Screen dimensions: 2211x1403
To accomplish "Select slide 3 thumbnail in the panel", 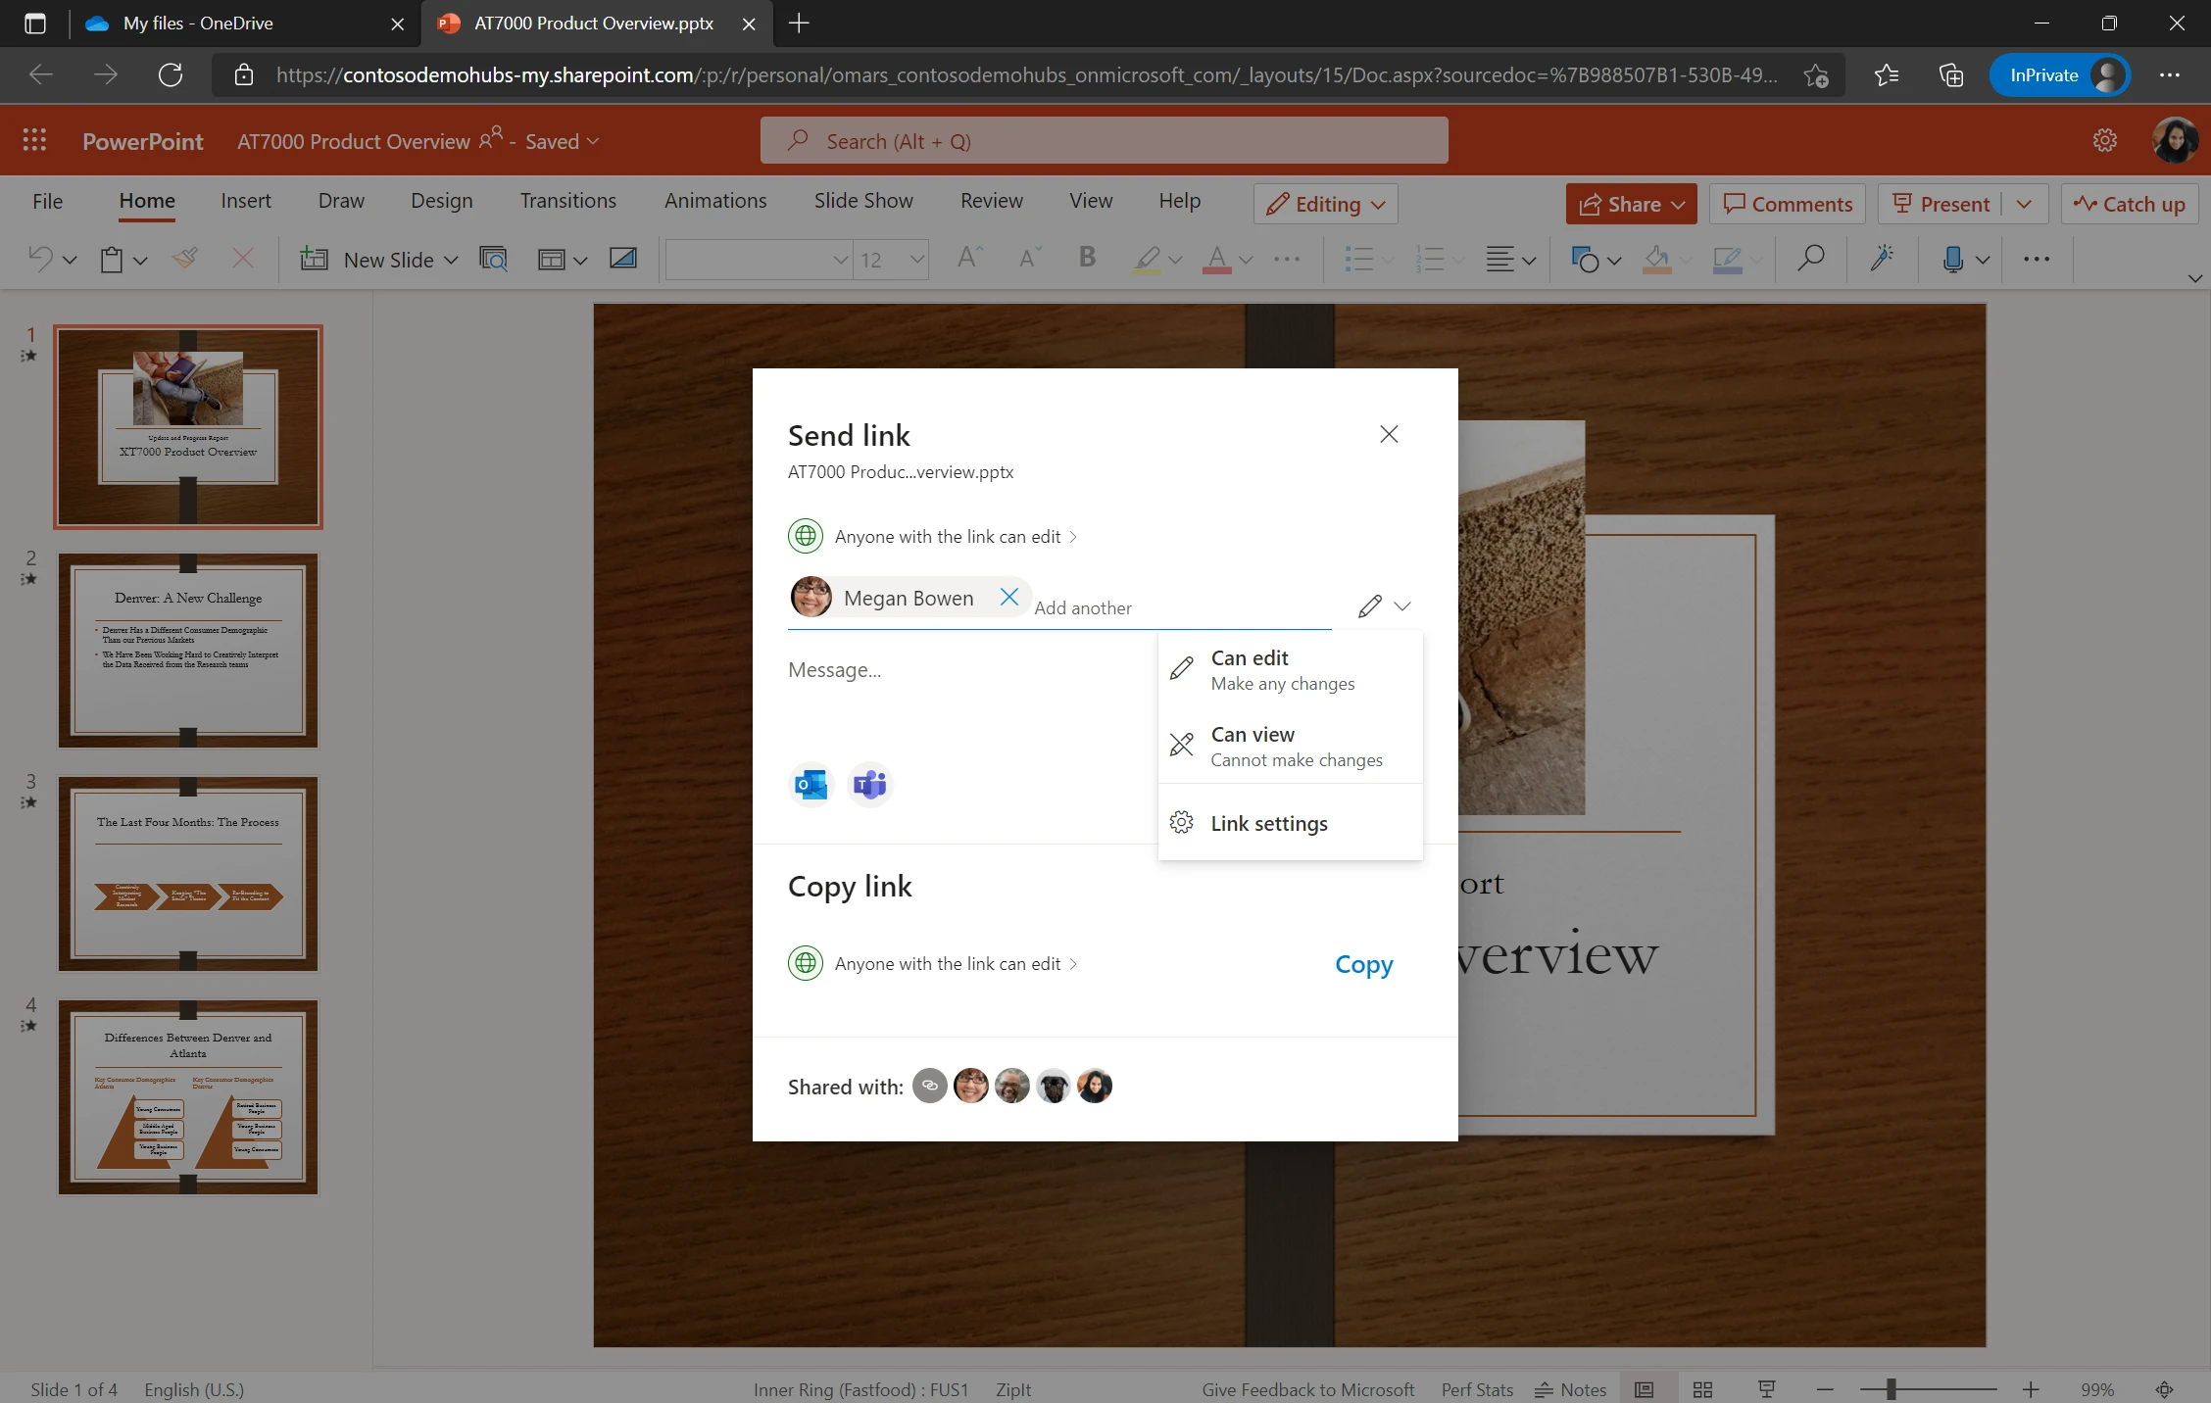I will 187,873.
